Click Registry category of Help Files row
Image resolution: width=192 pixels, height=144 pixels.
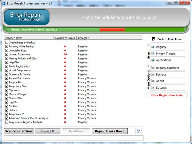(83, 62)
